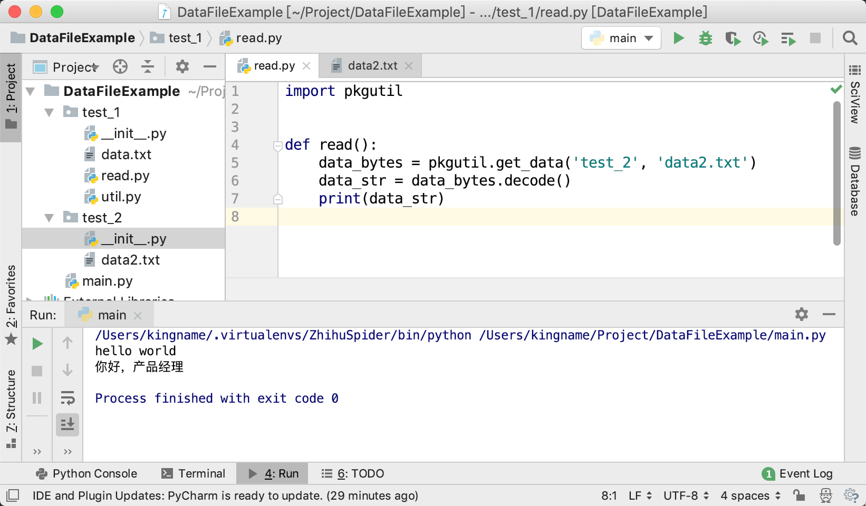Toggle read-only lock icon in status bar

coord(799,495)
